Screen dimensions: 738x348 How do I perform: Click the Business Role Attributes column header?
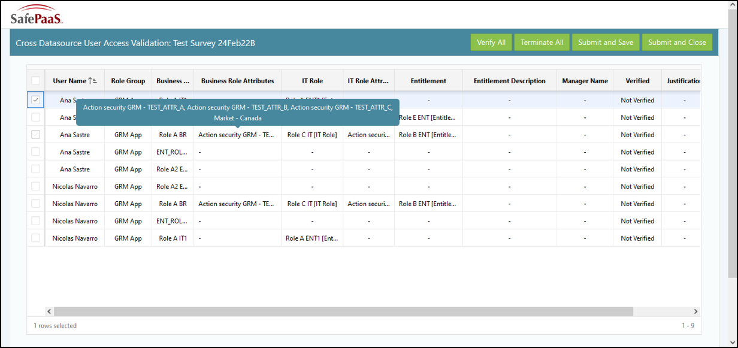237,81
